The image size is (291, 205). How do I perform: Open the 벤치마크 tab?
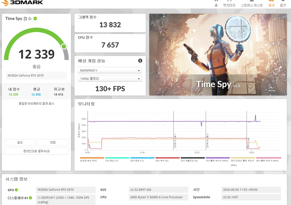[229, 4]
